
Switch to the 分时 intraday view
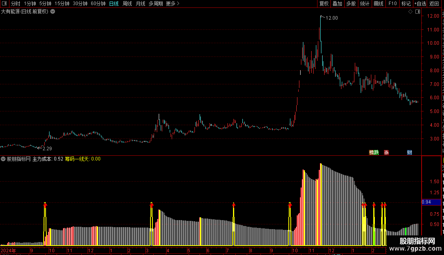click(16, 4)
